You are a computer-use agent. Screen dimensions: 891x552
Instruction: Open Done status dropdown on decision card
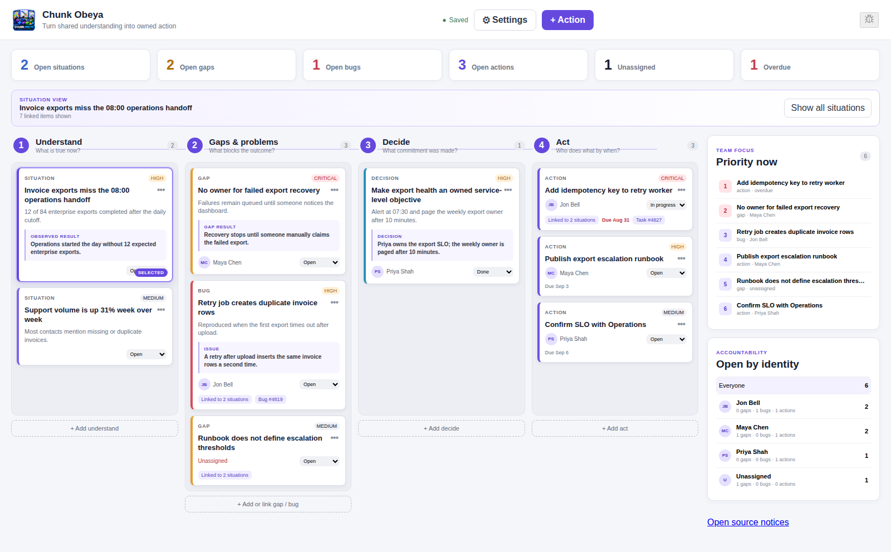(493, 272)
